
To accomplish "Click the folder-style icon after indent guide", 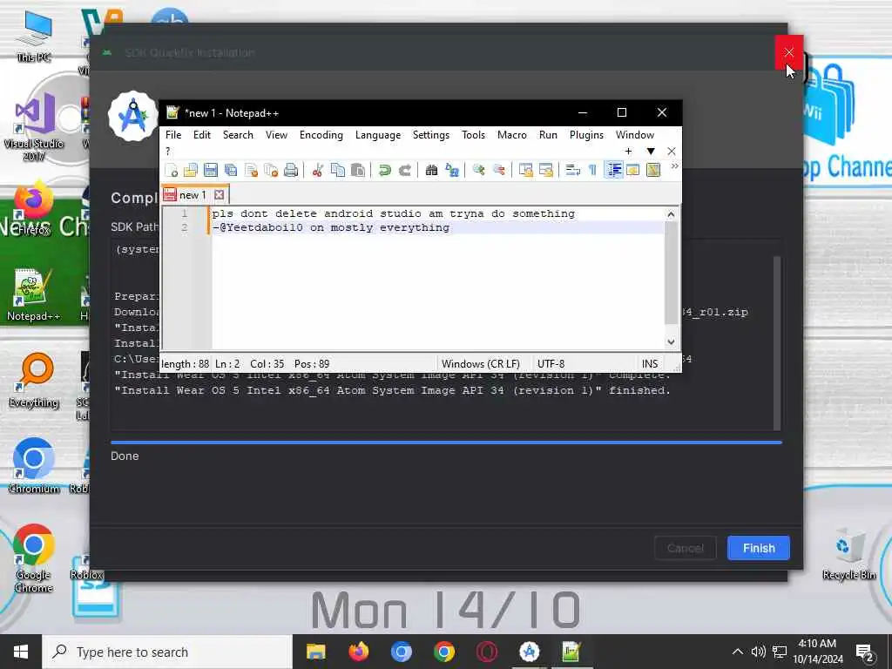I will point(632,170).
